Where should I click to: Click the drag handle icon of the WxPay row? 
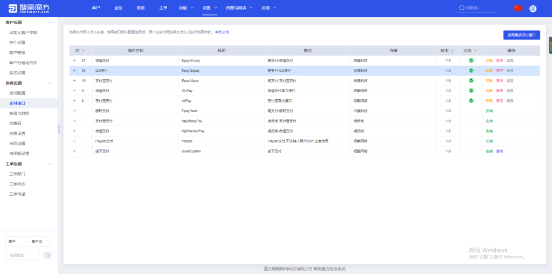[x=74, y=91]
